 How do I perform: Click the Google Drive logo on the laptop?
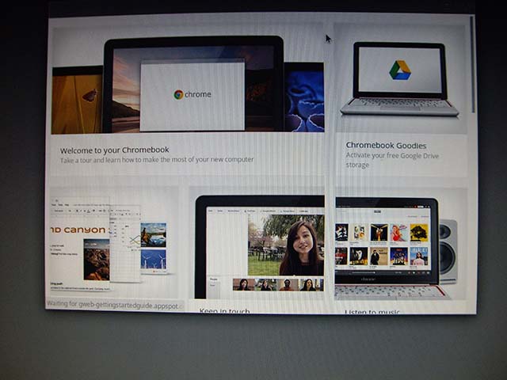(x=399, y=70)
